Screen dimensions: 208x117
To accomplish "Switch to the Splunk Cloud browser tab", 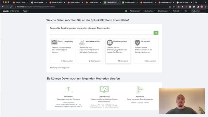I will 20,3.
